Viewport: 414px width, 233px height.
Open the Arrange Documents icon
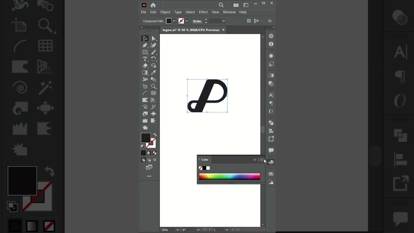pos(236,5)
